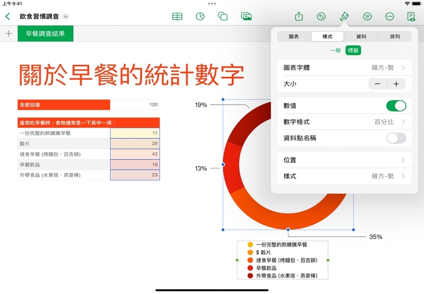This screenshot has height=294, width=424.
Task: Increase font size with plus stepper
Action: click(x=396, y=84)
